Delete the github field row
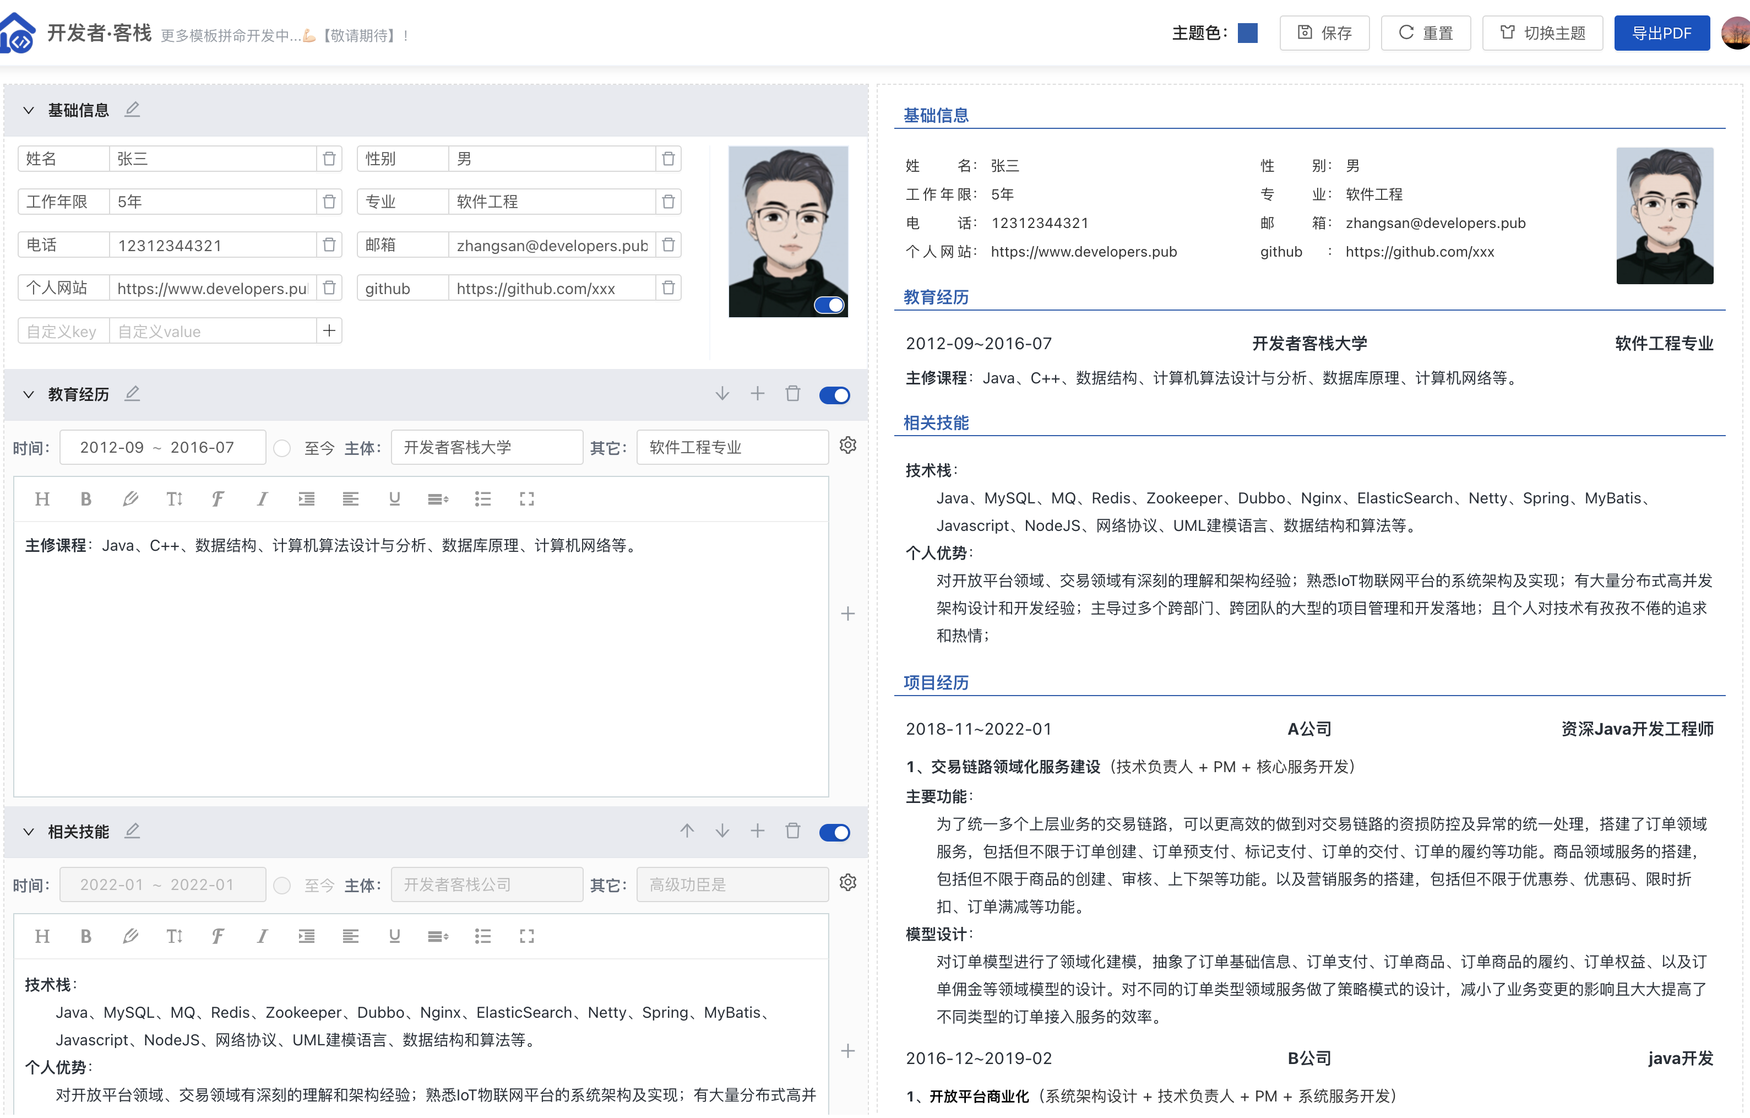This screenshot has height=1118, width=1750. pyautogui.click(x=669, y=288)
